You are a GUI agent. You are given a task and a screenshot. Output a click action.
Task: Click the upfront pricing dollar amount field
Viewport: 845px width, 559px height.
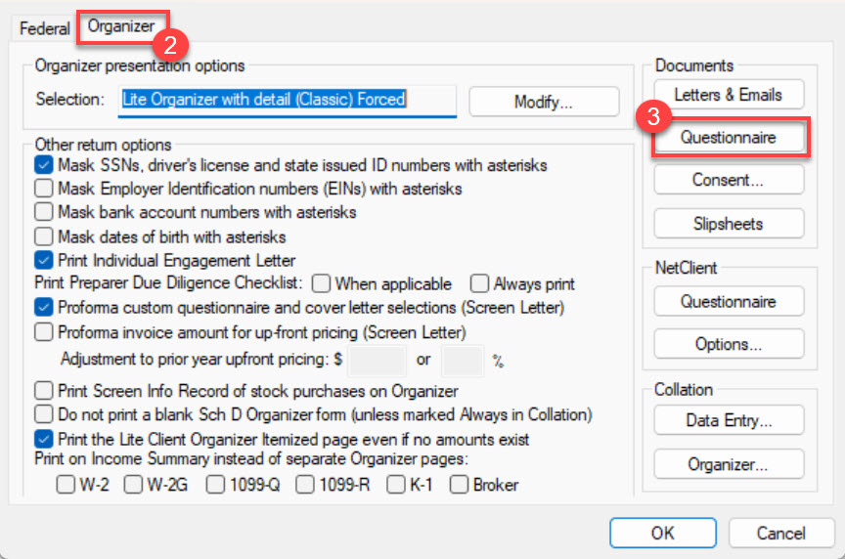(377, 360)
